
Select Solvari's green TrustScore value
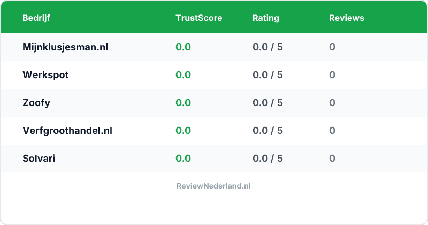point(183,159)
